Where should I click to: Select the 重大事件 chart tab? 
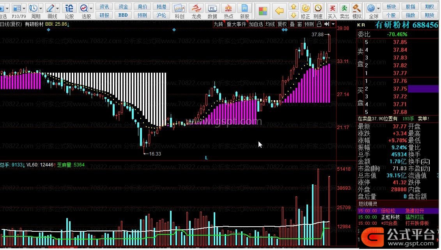[236, 24]
